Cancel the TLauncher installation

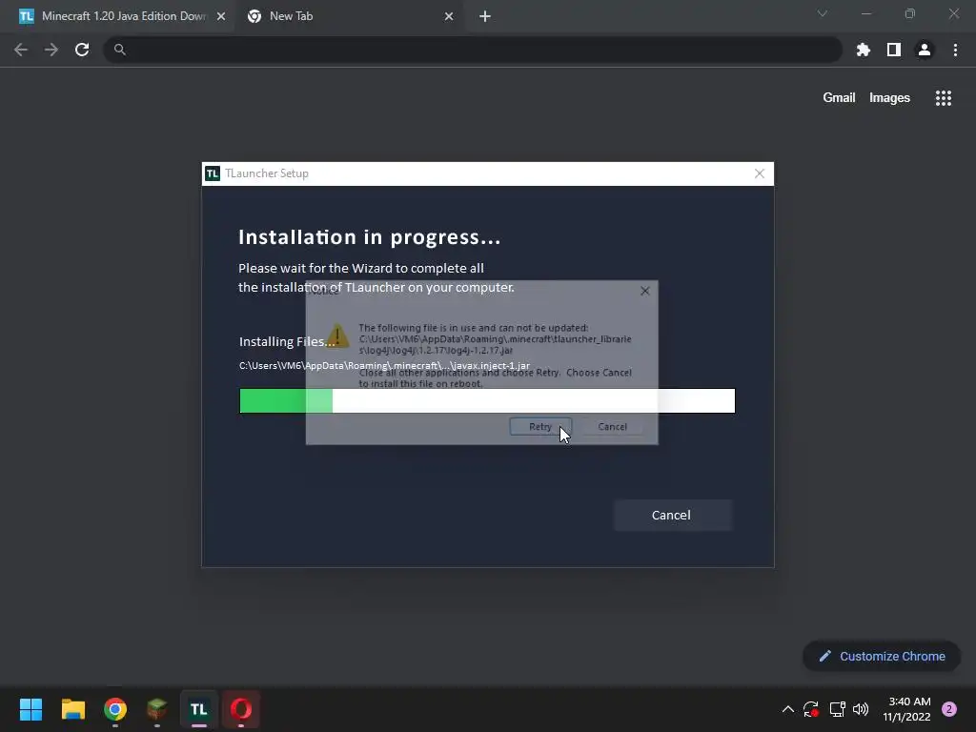tap(672, 515)
